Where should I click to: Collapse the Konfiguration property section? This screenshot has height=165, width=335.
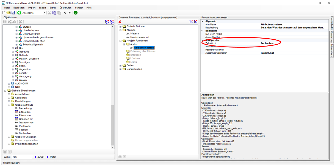[x=203, y=40]
